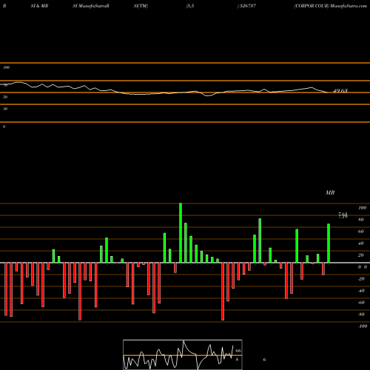This screenshot has width=370, height=370.
Task: Select the last green MR bar on the right
Action: 329,243
